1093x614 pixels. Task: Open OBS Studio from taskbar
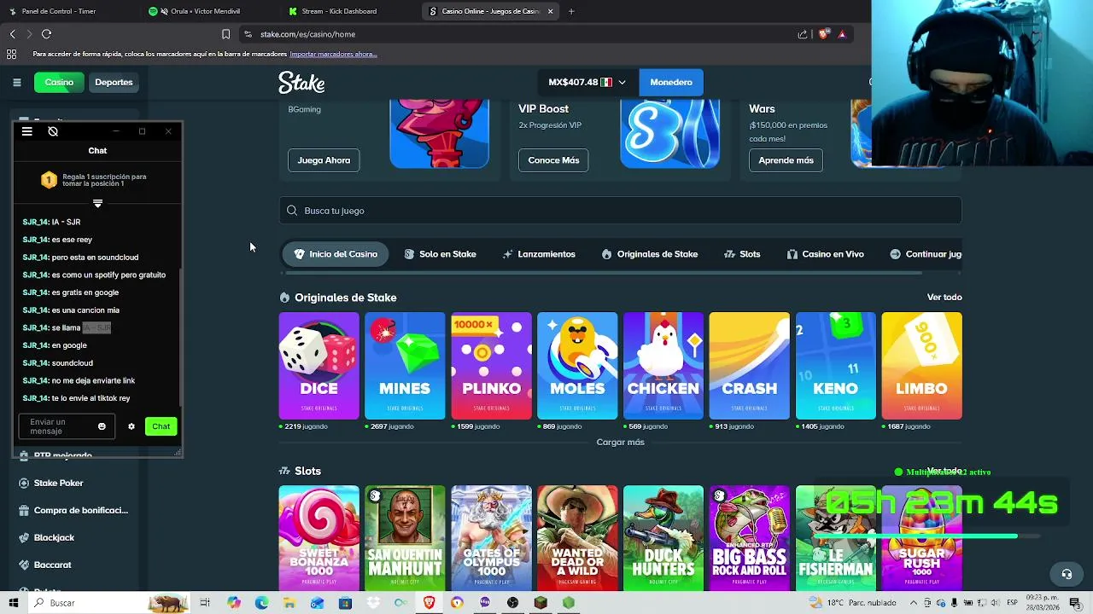pyautogui.click(x=512, y=603)
